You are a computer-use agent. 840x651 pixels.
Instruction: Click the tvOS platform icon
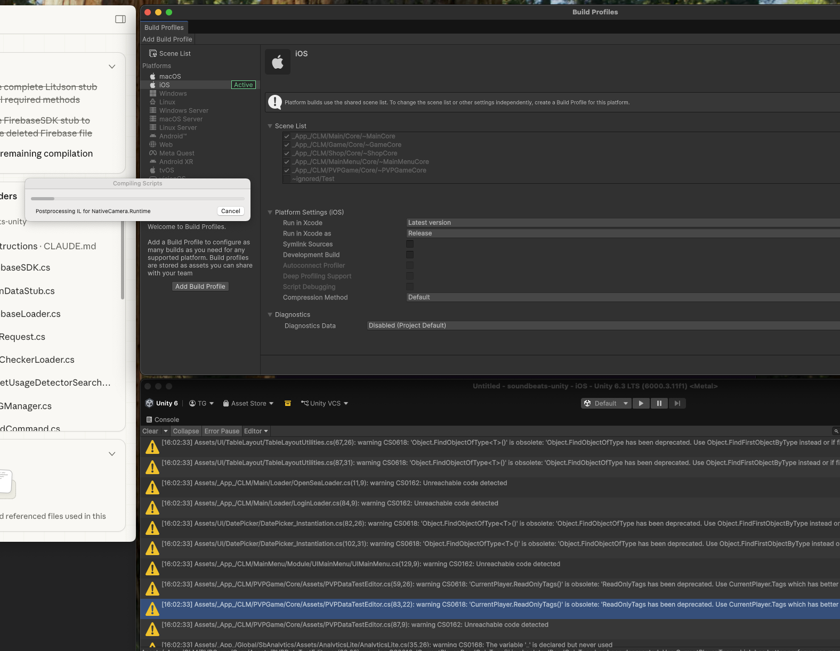point(153,170)
